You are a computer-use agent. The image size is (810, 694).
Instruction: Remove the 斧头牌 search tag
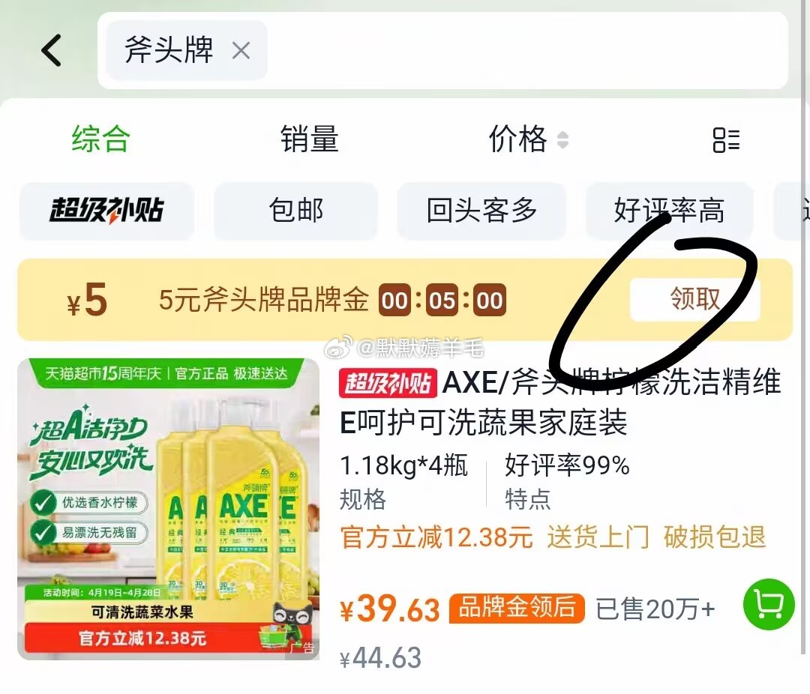click(x=241, y=51)
